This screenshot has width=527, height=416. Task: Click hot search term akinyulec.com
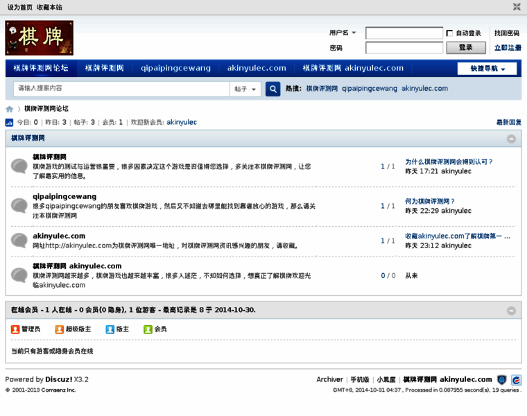[424, 89]
